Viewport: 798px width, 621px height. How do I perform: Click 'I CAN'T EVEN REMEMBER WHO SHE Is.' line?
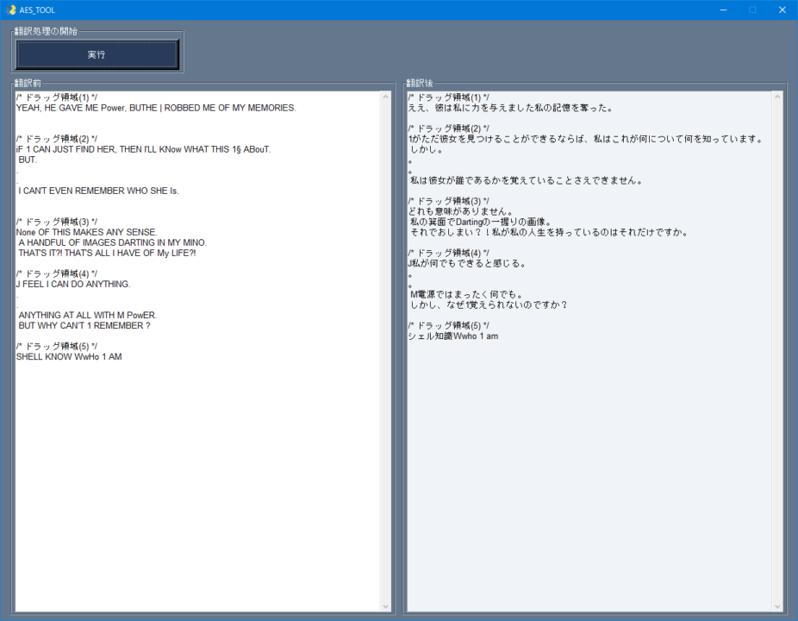[x=99, y=191]
